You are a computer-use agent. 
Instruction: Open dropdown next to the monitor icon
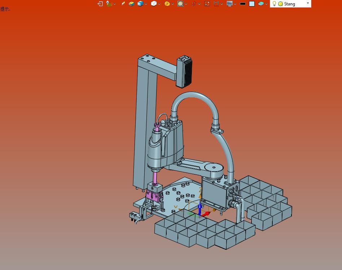coord(235,4)
